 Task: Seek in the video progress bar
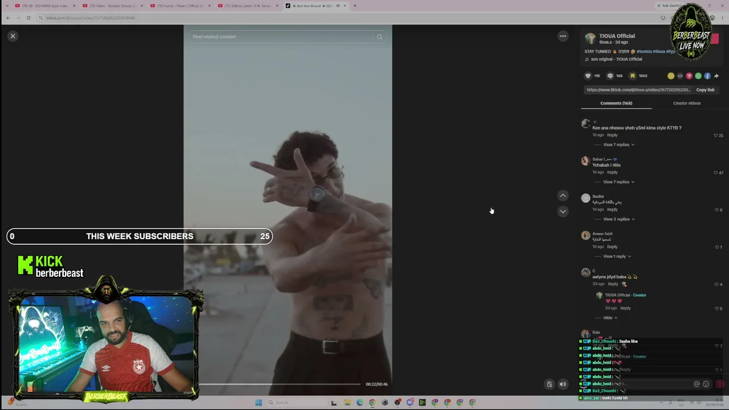[x=280, y=384]
